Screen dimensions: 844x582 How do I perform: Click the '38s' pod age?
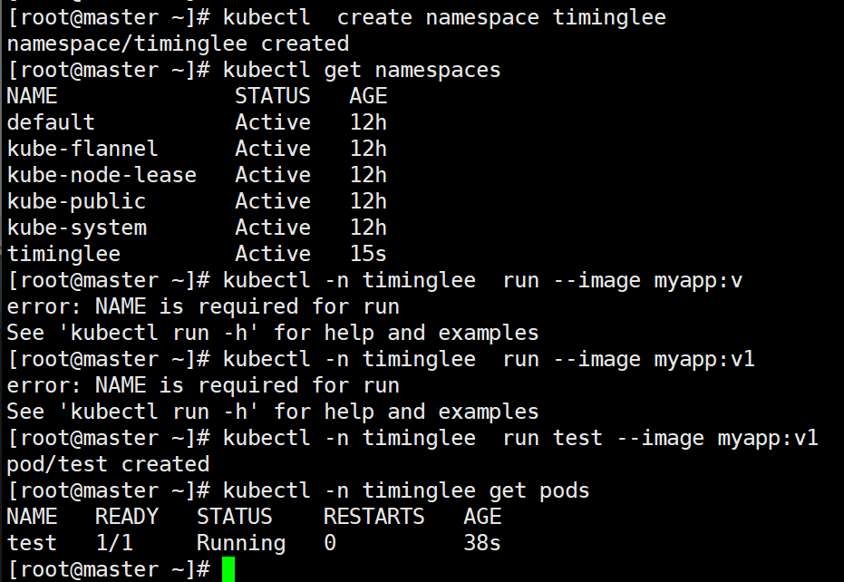point(482,543)
